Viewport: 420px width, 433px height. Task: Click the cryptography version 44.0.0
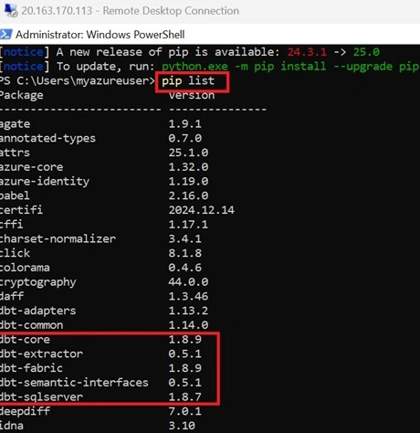(x=188, y=282)
